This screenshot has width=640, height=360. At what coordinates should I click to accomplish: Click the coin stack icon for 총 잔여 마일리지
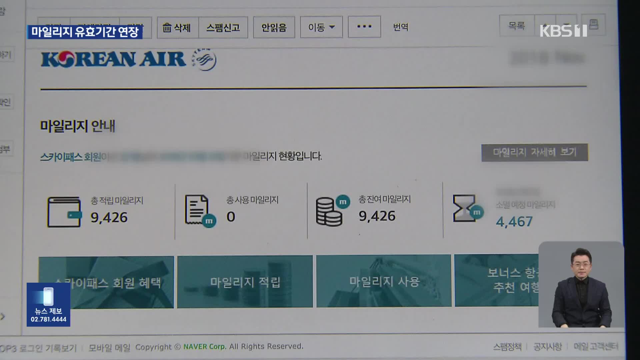click(x=332, y=210)
